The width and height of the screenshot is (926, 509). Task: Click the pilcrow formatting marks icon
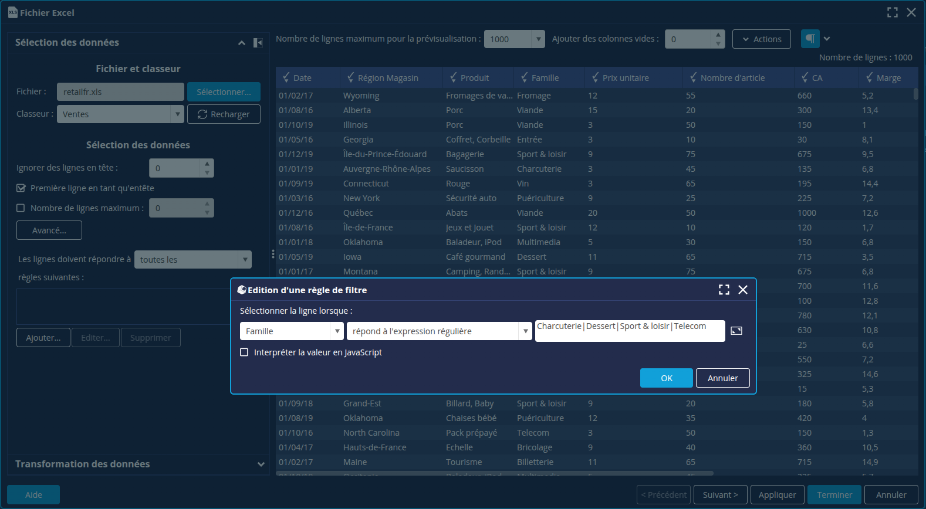pos(810,39)
